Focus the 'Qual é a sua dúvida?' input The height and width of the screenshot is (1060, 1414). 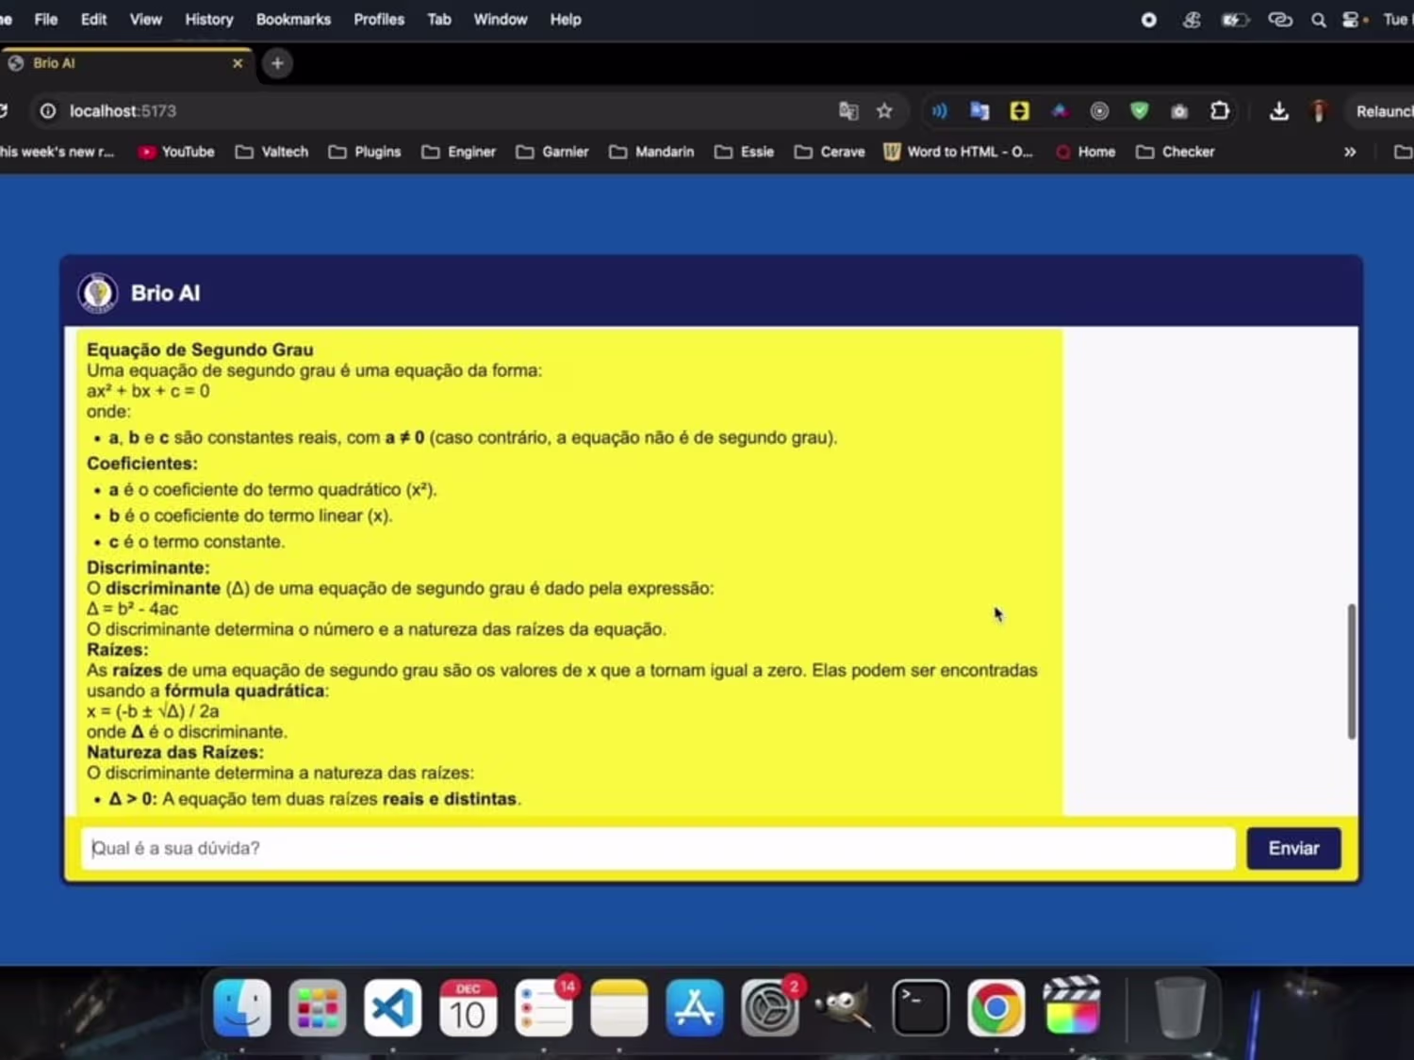tap(658, 848)
